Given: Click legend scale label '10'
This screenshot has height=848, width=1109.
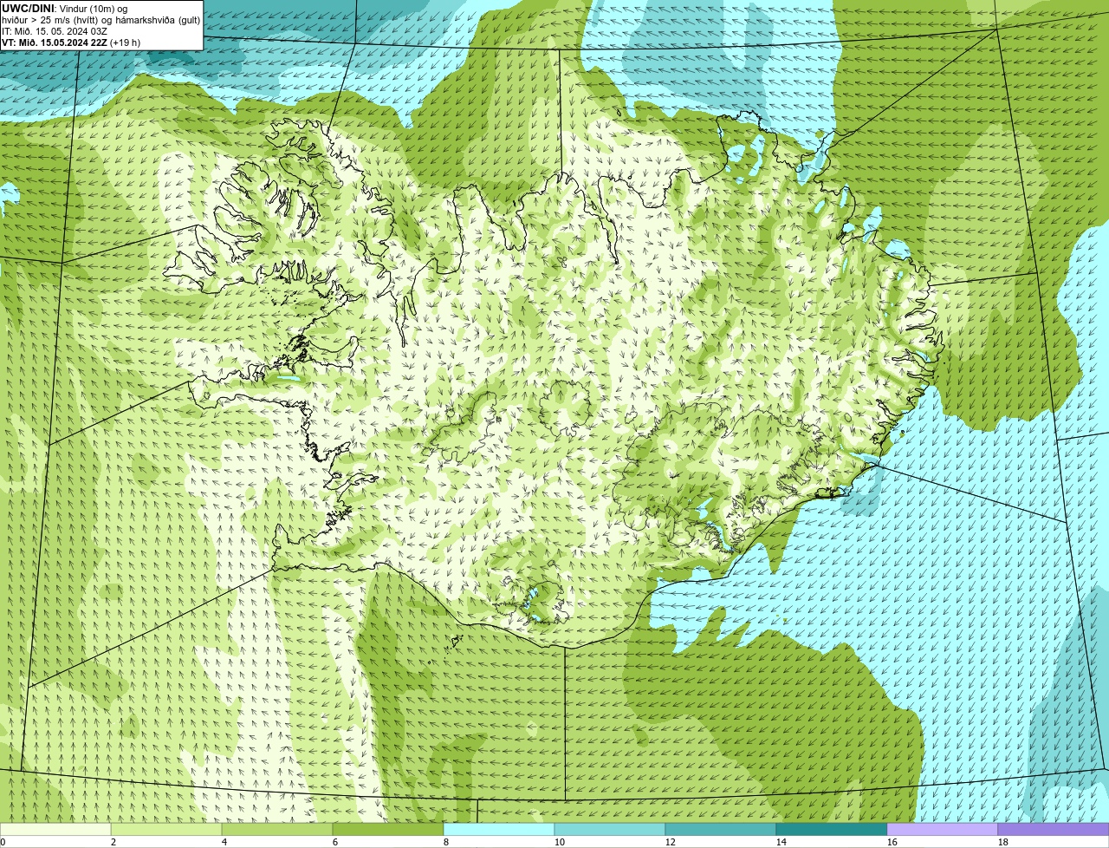Looking at the screenshot, I should pyautogui.click(x=560, y=842).
